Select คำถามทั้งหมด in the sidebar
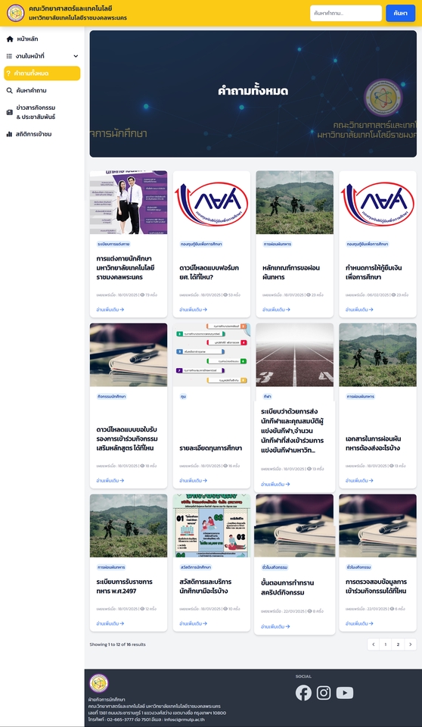 42,73
